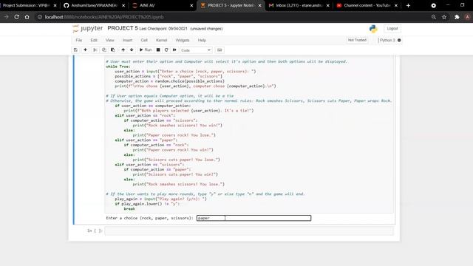This screenshot has width=473, height=266.
Task: Restart the kernel icon
Action: tap(166, 50)
